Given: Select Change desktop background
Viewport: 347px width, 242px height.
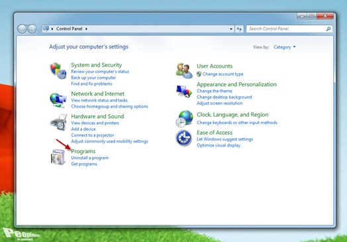Looking at the screenshot, I should coord(224,97).
